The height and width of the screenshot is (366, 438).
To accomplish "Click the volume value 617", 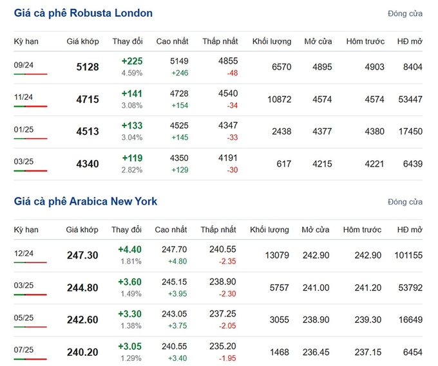I will [x=284, y=164].
